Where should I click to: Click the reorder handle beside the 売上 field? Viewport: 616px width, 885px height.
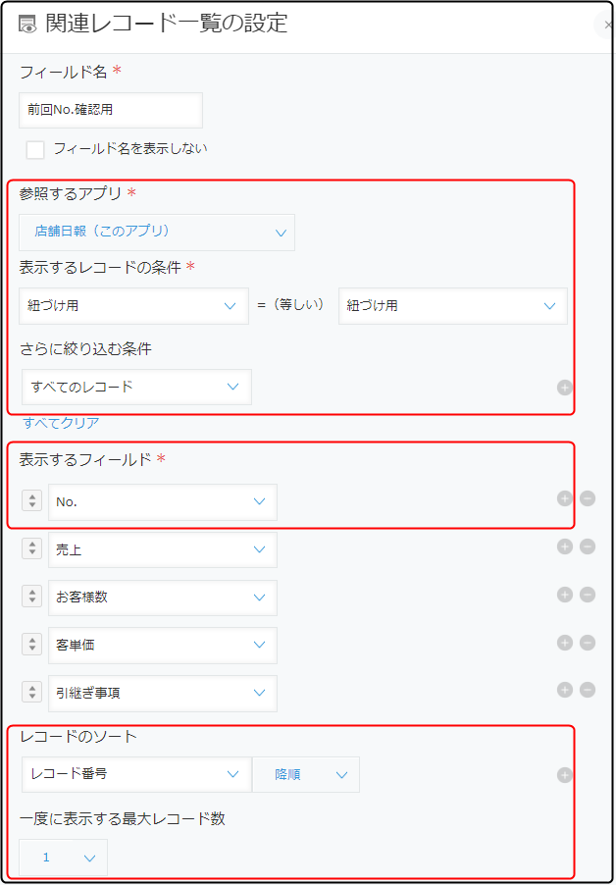click(32, 548)
